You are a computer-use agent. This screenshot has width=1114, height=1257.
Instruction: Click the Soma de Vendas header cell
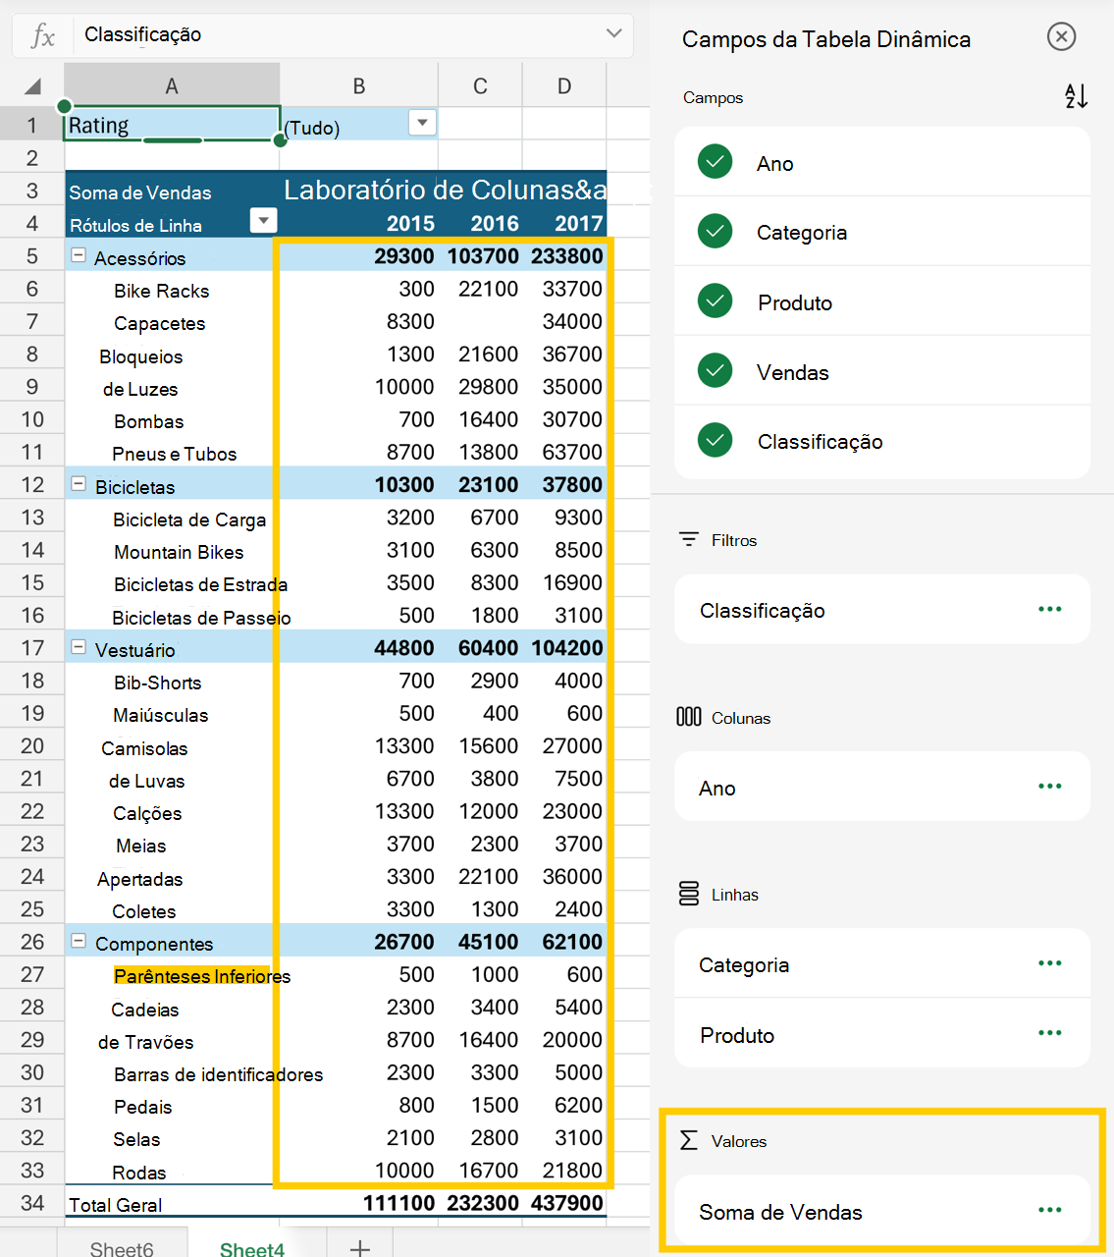140,192
